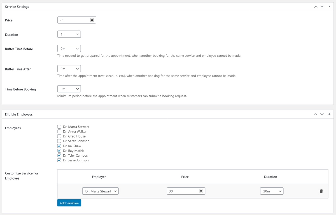Untick Dr. Tyler Campos checkbox
Screen dimensions: 336x215
click(x=59, y=155)
